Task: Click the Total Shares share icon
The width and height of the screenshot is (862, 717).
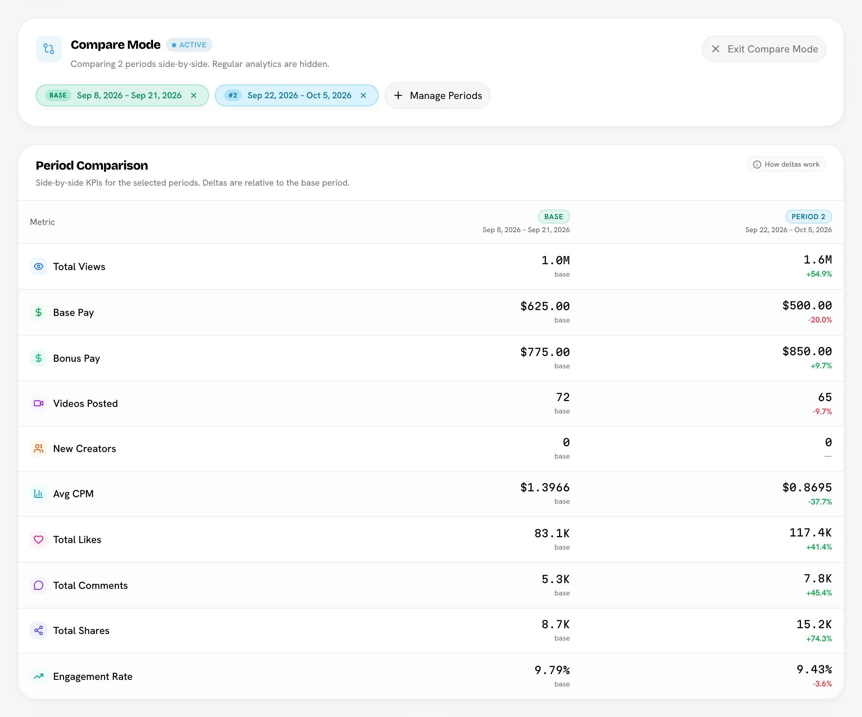Action: click(x=39, y=630)
